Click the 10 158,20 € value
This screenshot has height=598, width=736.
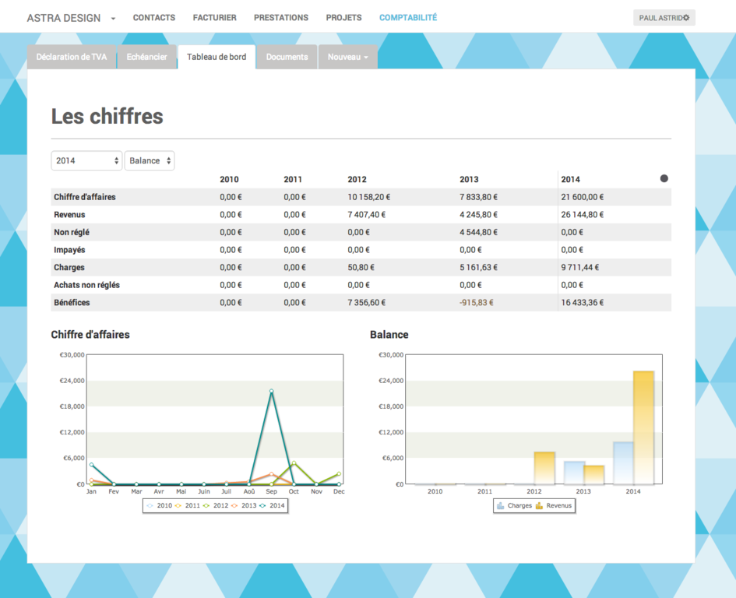click(x=369, y=197)
